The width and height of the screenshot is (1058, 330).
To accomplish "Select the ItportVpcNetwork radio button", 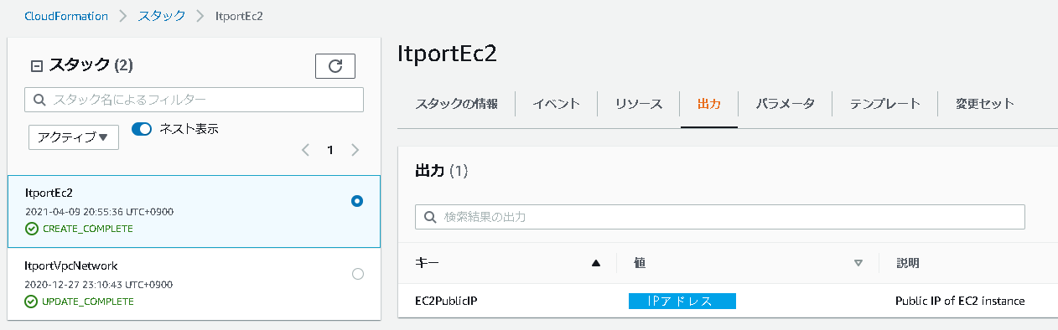I will coord(358,274).
